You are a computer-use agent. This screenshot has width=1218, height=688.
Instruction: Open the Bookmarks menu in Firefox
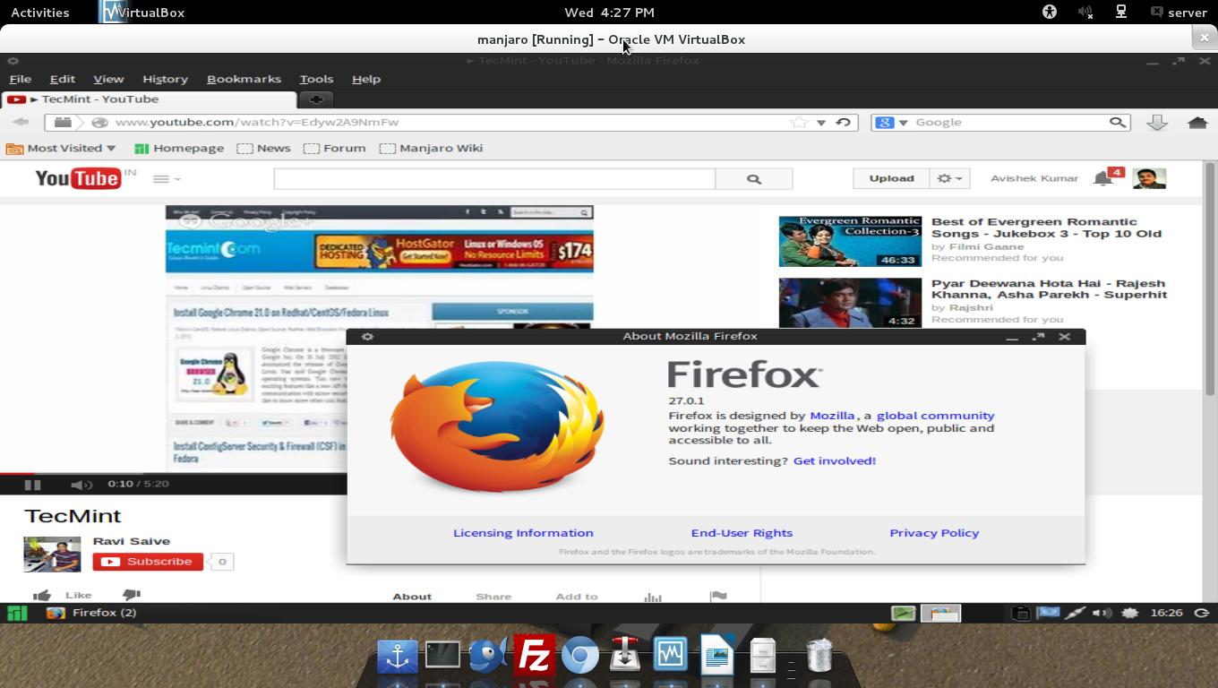(x=244, y=79)
